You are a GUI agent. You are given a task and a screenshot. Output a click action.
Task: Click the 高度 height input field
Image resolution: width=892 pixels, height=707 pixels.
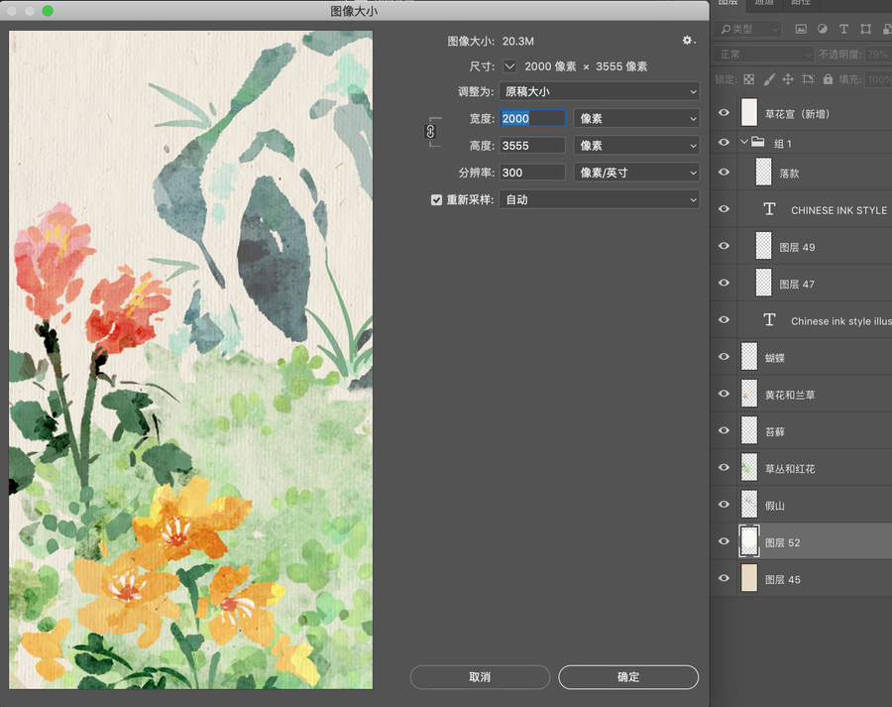pos(532,146)
